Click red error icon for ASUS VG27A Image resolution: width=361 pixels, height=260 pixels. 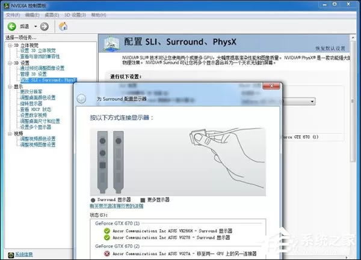pyautogui.click(x=107, y=253)
